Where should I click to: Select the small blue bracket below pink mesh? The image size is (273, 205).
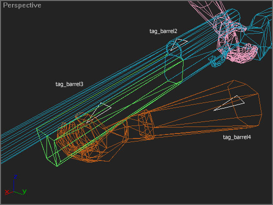click(x=215, y=61)
